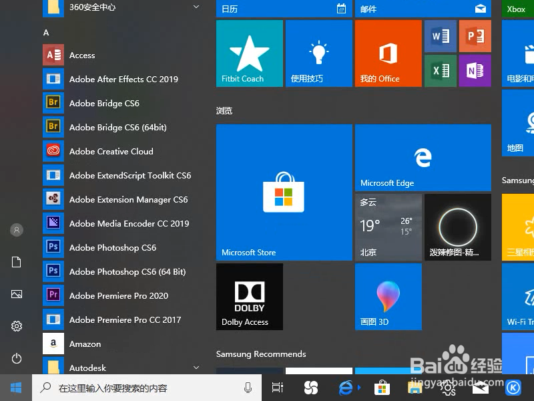Screen dimensions: 534x401
Task: Open the 泼辣修图 photo editor tile
Action: (x=458, y=227)
